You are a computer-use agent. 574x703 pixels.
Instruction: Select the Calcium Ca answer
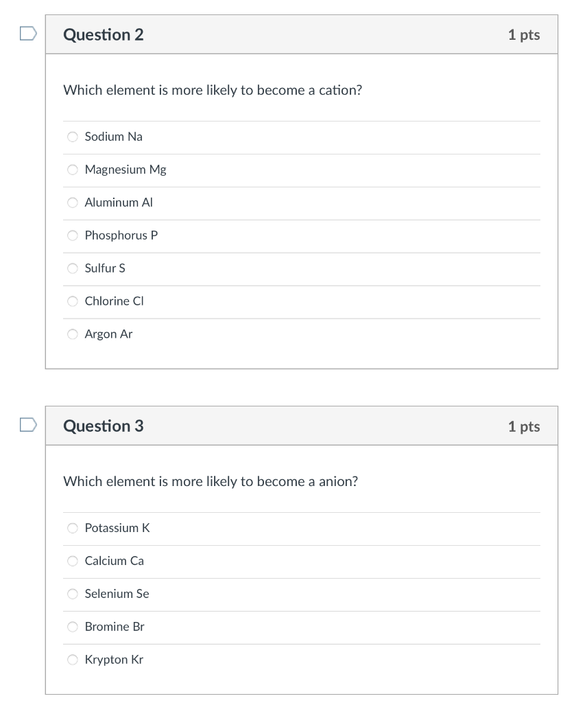pyautogui.click(x=72, y=561)
